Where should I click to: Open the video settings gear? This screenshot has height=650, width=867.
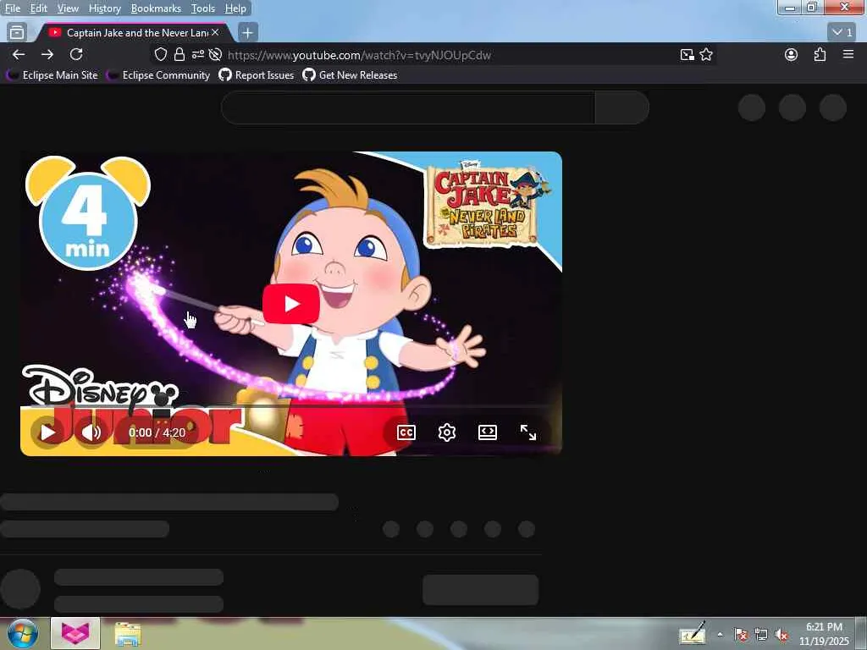pos(447,432)
